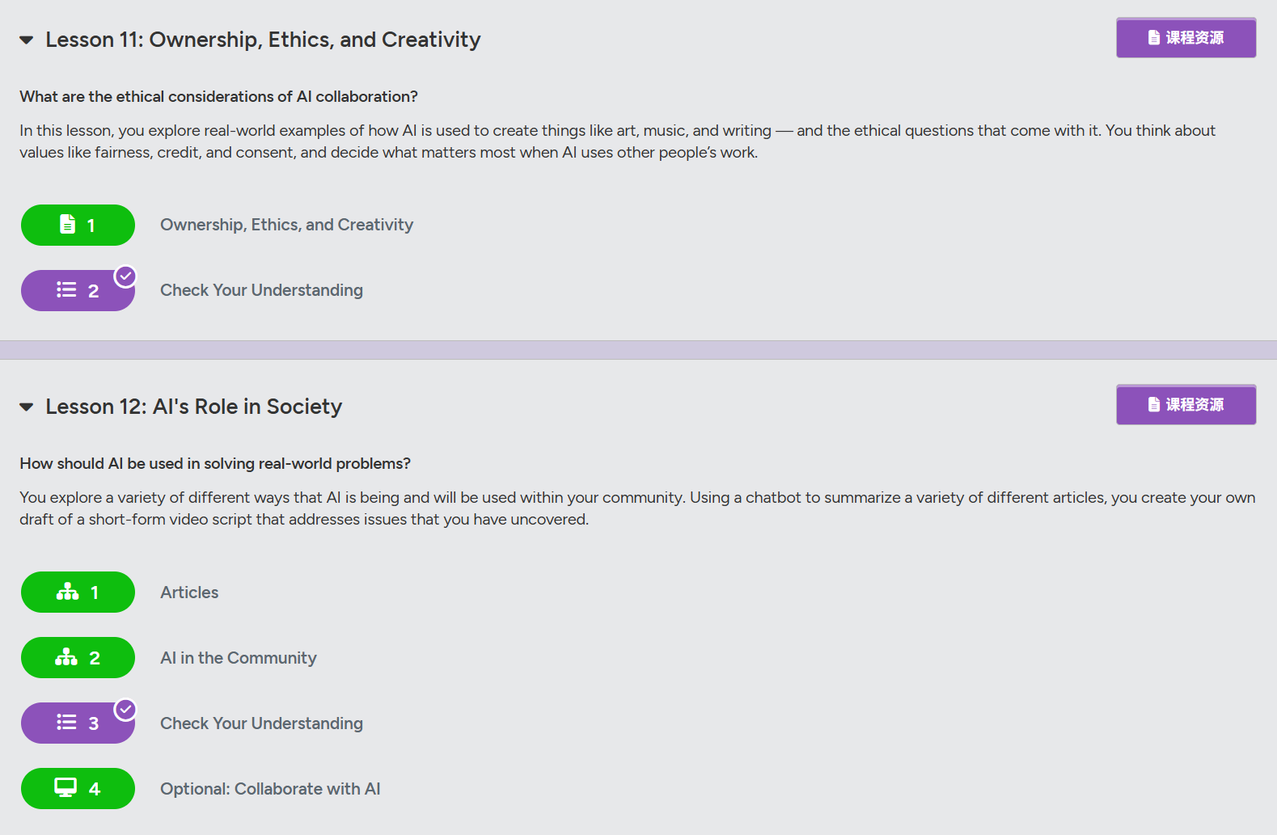Click completed checkmark on Lesson 11 level 2
This screenshot has height=835, width=1277.
point(125,276)
